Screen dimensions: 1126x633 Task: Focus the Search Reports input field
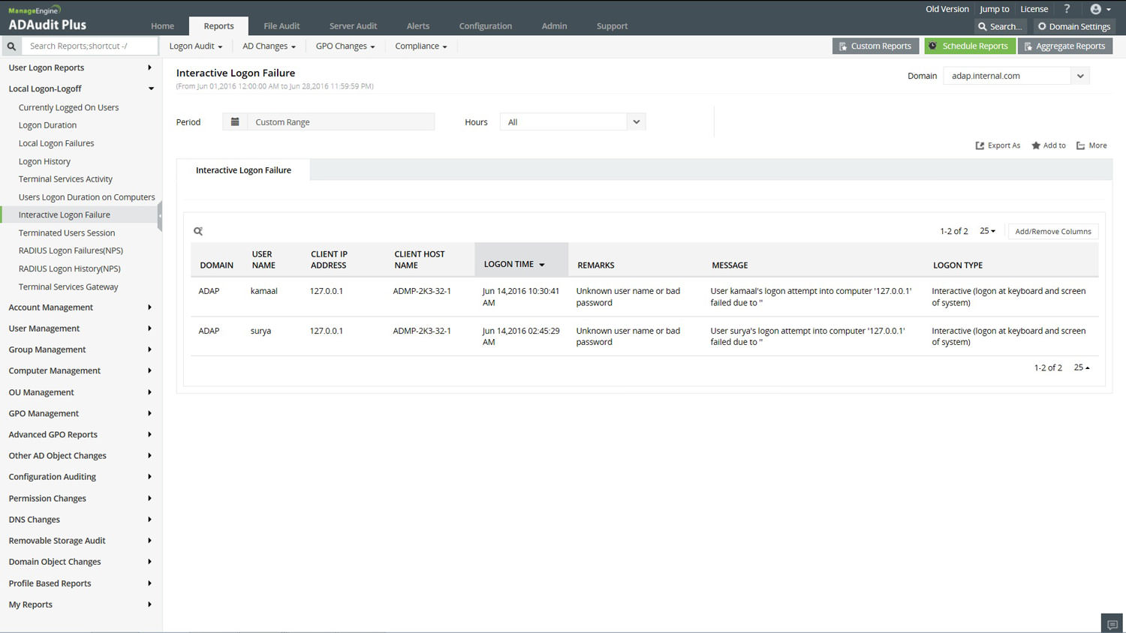[90, 46]
